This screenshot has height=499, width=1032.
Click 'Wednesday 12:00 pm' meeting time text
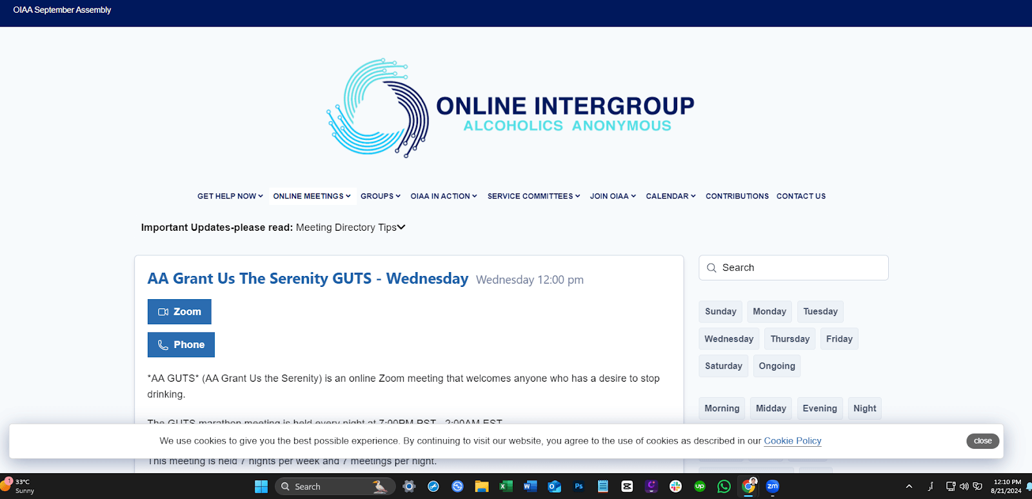pos(530,280)
